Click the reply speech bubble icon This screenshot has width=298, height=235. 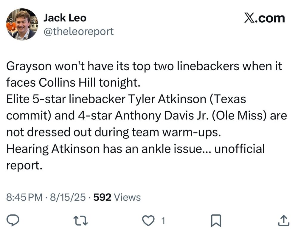pos(13,220)
